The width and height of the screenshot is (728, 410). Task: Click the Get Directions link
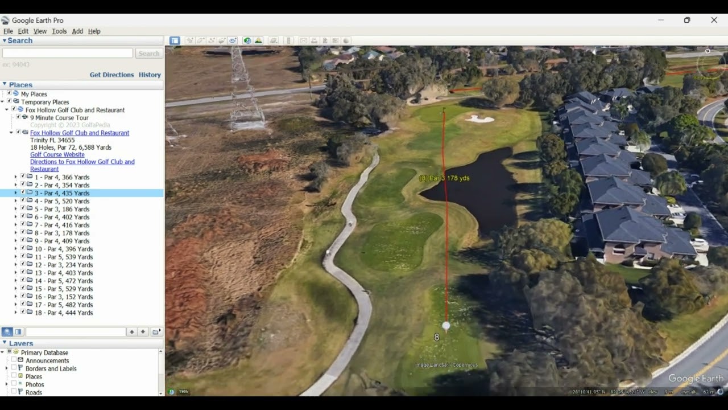(111, 75)
